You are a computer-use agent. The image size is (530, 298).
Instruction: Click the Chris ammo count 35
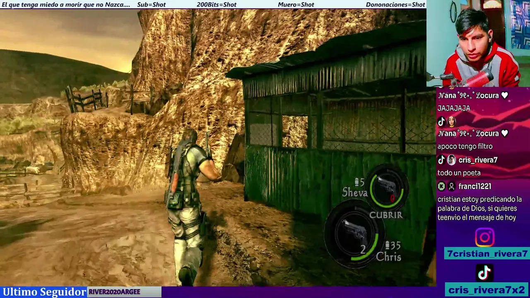click(x=395, y=246)
